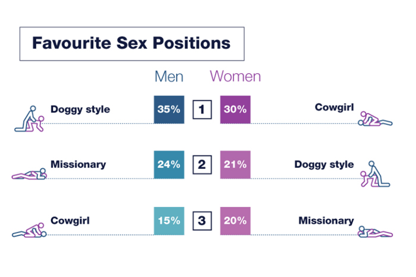Screen dimensions: 416x277
Task: Click the blue 24% box
Action: coord(169,165)
